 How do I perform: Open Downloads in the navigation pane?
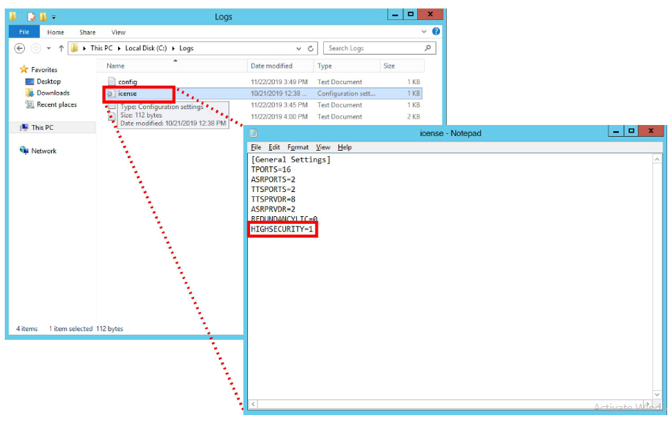(x=52, y=93)
